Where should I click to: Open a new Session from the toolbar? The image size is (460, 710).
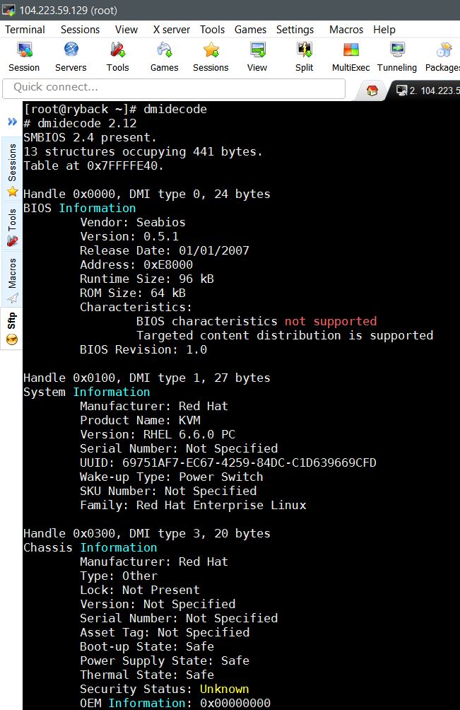coord(24,57)
